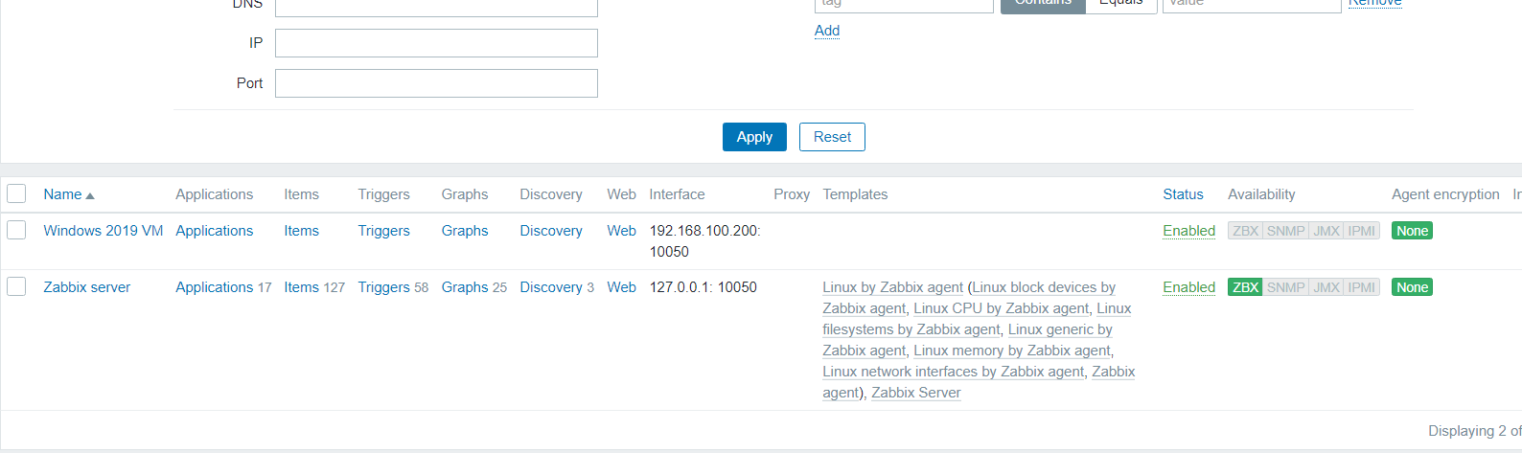The height and width of the screenshot is (453, 1522).
Task: Click the grey ZBX badge for Windows 2019 VM
Action: coord(1245,231)
